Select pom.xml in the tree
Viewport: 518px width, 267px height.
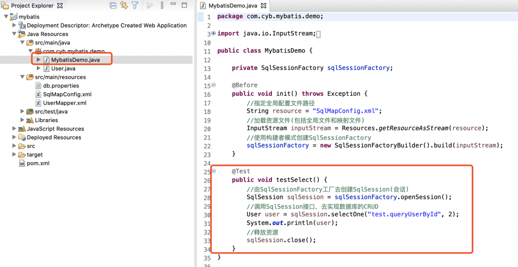pos(38,163)
